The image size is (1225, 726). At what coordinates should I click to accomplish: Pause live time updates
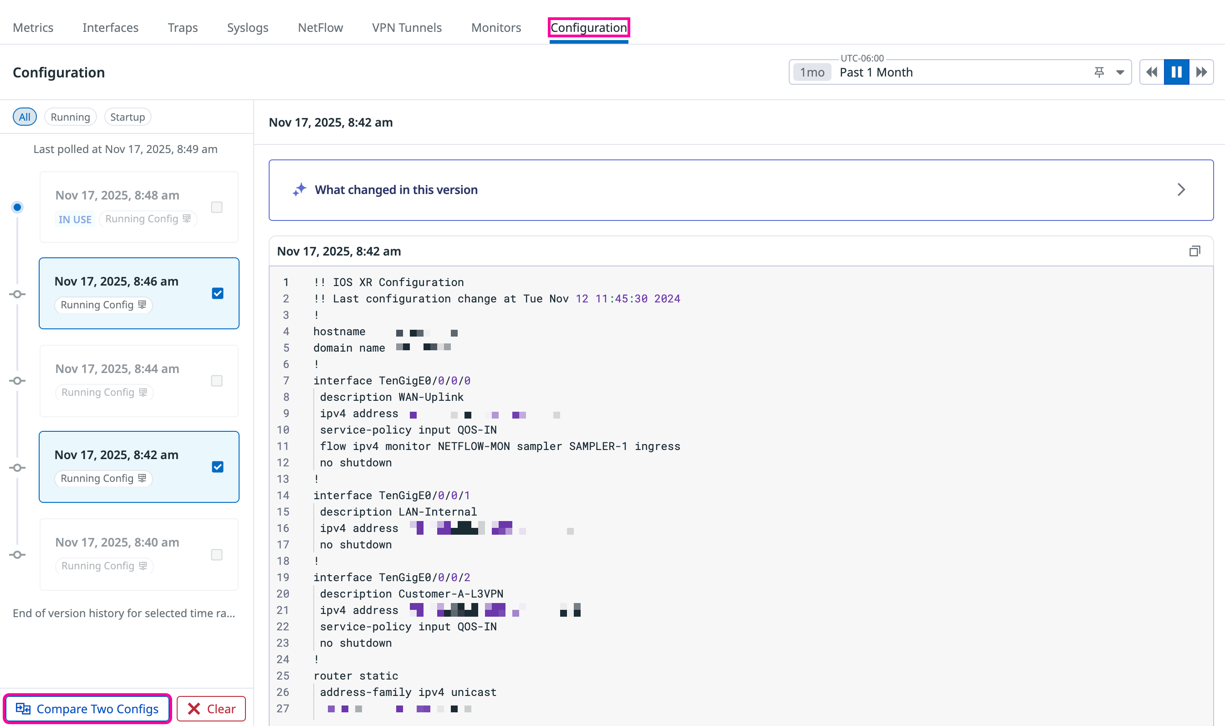coord(1176,72)
